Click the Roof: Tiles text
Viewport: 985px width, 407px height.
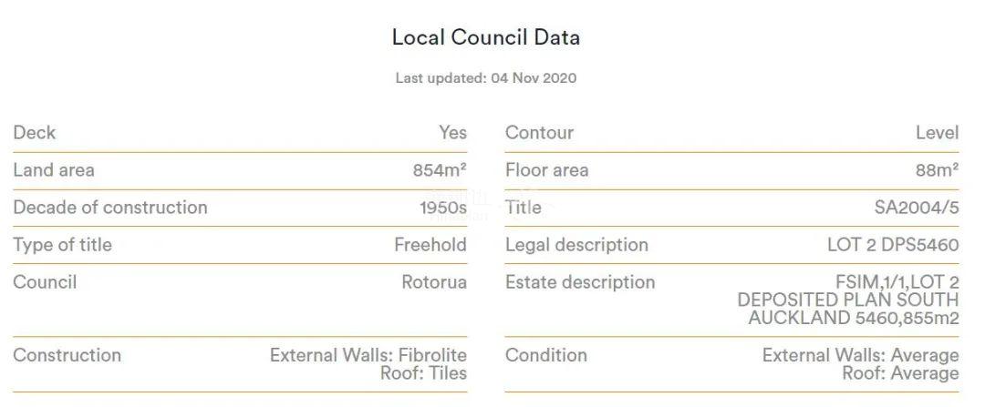(x=423, y=373)
